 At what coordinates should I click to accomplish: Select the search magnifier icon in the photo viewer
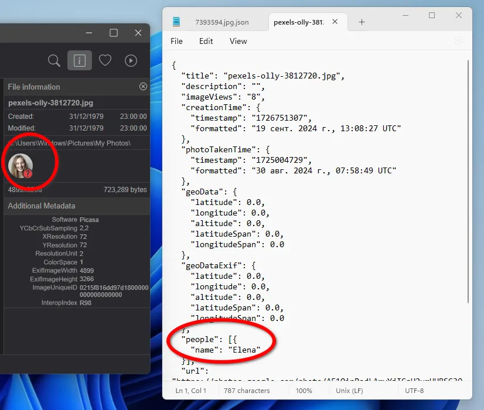[x=53, y=60]
